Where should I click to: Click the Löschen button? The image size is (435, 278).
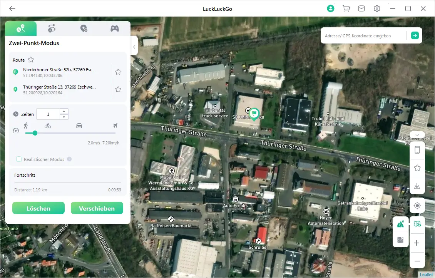point(38,208)
